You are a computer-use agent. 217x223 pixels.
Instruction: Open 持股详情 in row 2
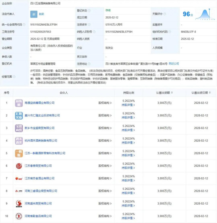pos(128,118)
